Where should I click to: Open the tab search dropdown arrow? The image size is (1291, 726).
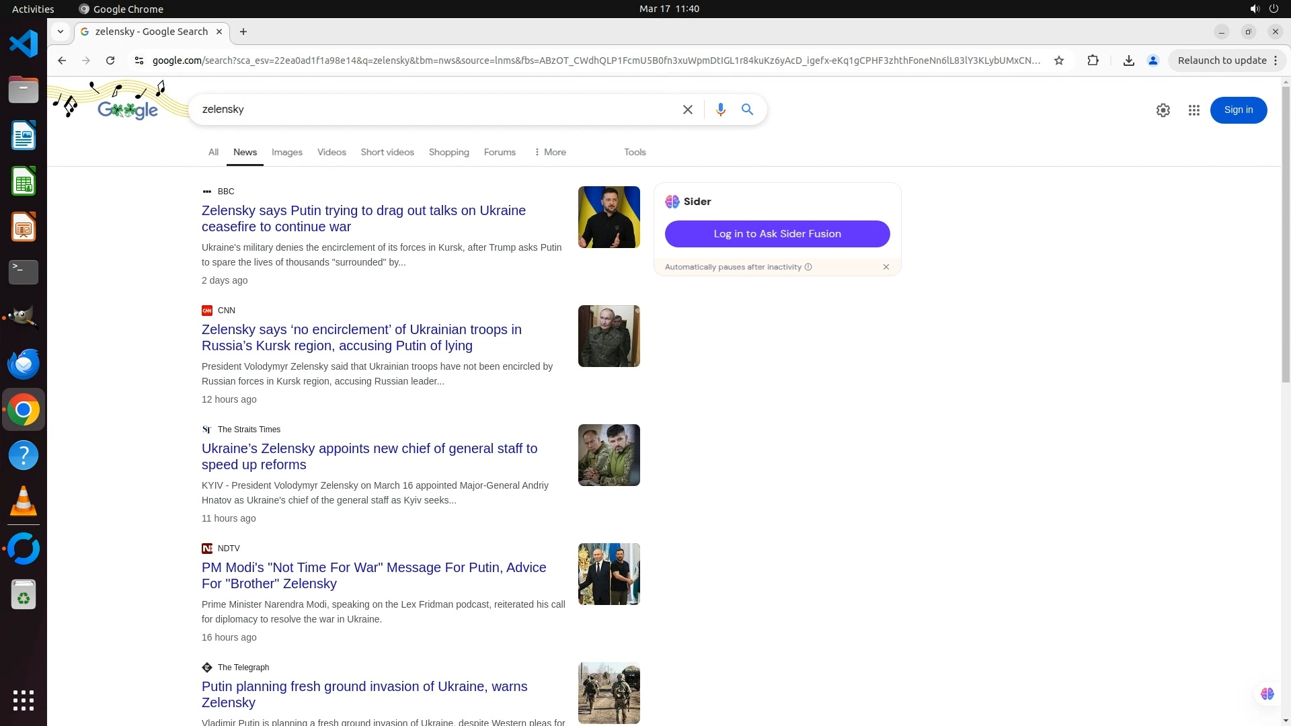pos(61,32)
